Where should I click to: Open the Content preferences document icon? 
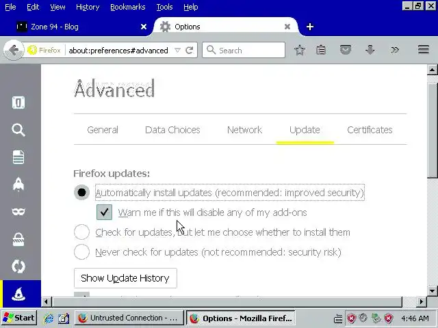[18, 157]
